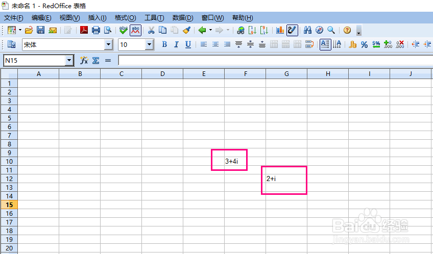Open Help question mark icon
Viewport: 433px width, 254px height.
(347, 30)
